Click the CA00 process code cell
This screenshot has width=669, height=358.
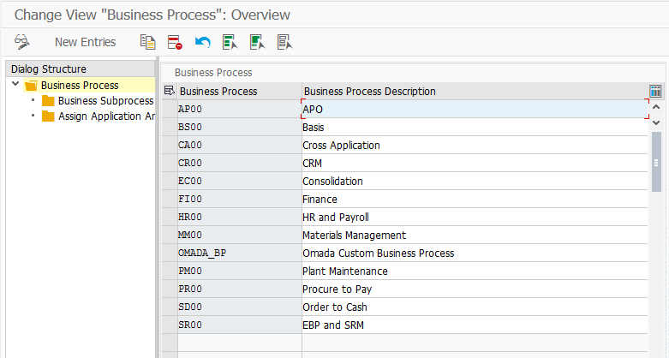[239, 145]
